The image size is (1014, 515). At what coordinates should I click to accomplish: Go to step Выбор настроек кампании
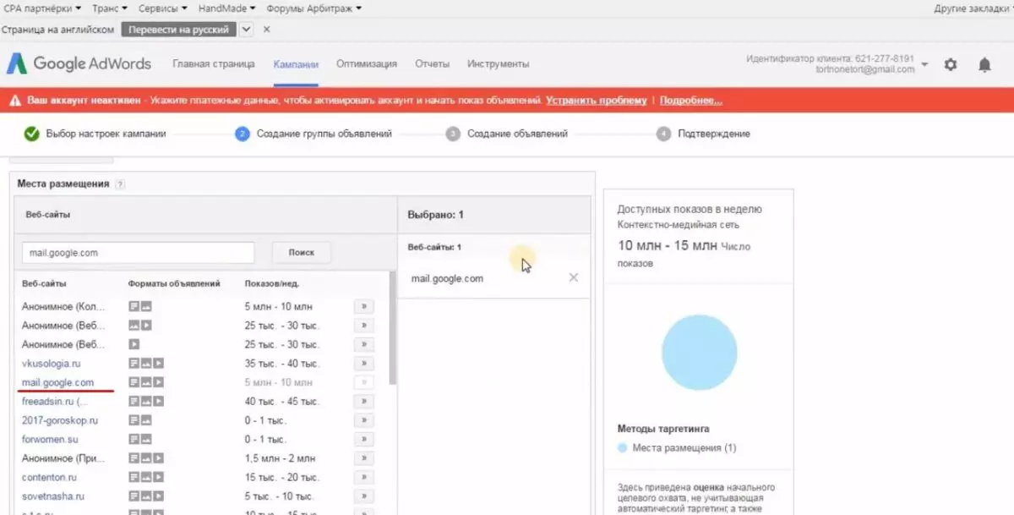(106, 134)
